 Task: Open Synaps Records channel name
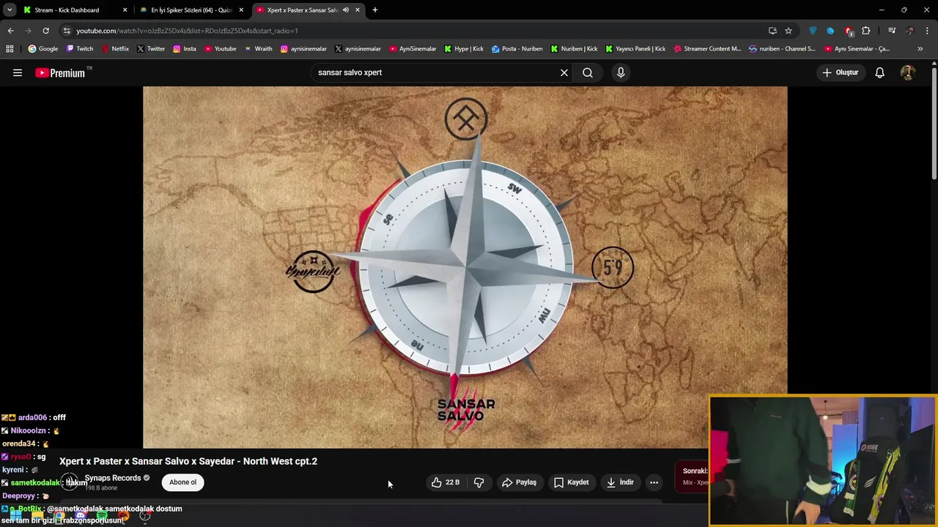(x=113, y=478)
